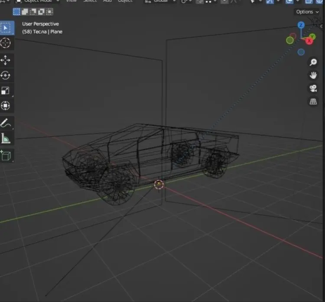Screen dimensions: 325x302
Task: Click the wireframe truck model
Action: 151,164
